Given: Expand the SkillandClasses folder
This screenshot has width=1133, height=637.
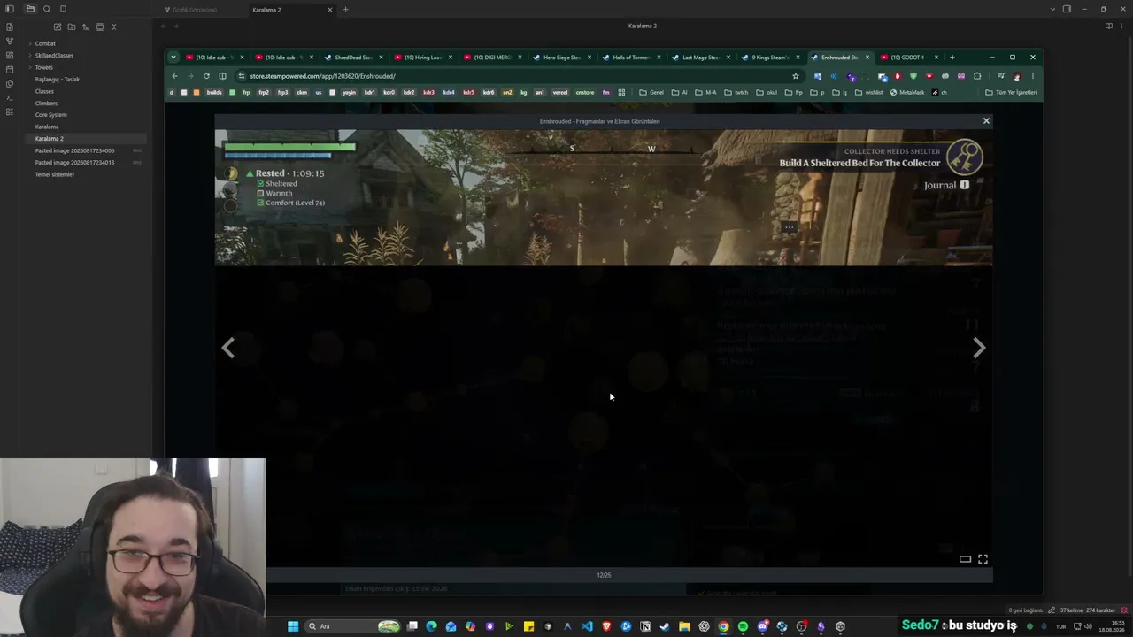Looking at the screenshot, I should [54, 55].
